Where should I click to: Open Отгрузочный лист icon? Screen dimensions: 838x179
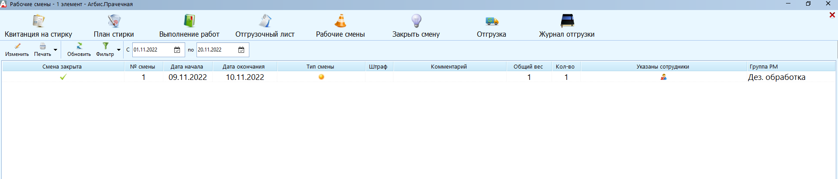coord(265,21)
